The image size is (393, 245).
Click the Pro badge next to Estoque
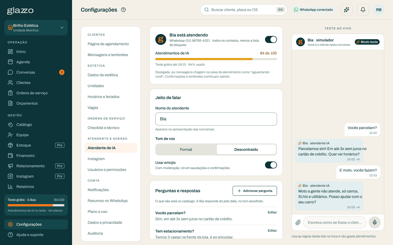(60, 145)
